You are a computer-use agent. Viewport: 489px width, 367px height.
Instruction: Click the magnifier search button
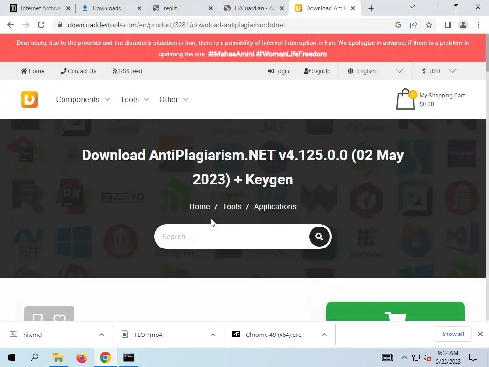point(319,237)
